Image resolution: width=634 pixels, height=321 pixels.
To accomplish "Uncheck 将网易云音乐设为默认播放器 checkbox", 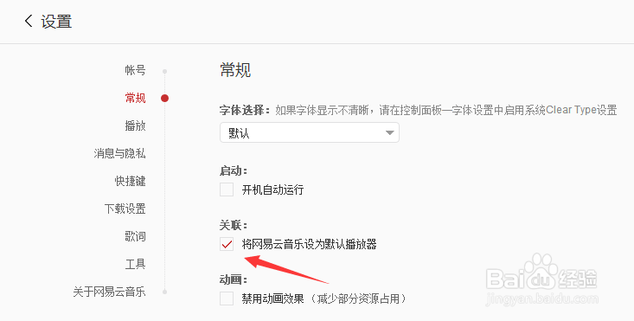I will coord(227,244).
